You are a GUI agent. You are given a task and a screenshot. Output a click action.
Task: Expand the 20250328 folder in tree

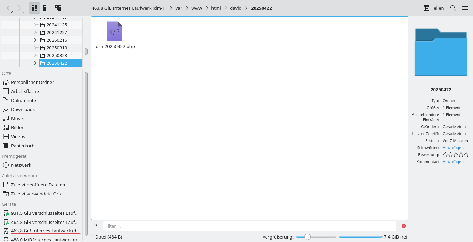point(35,55)
